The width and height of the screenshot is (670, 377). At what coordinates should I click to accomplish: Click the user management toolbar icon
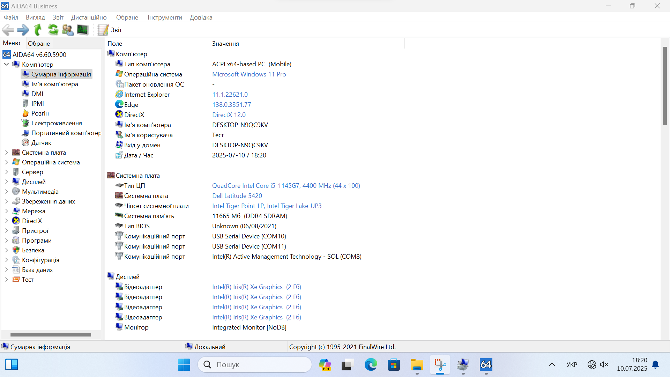click(68, 30)
